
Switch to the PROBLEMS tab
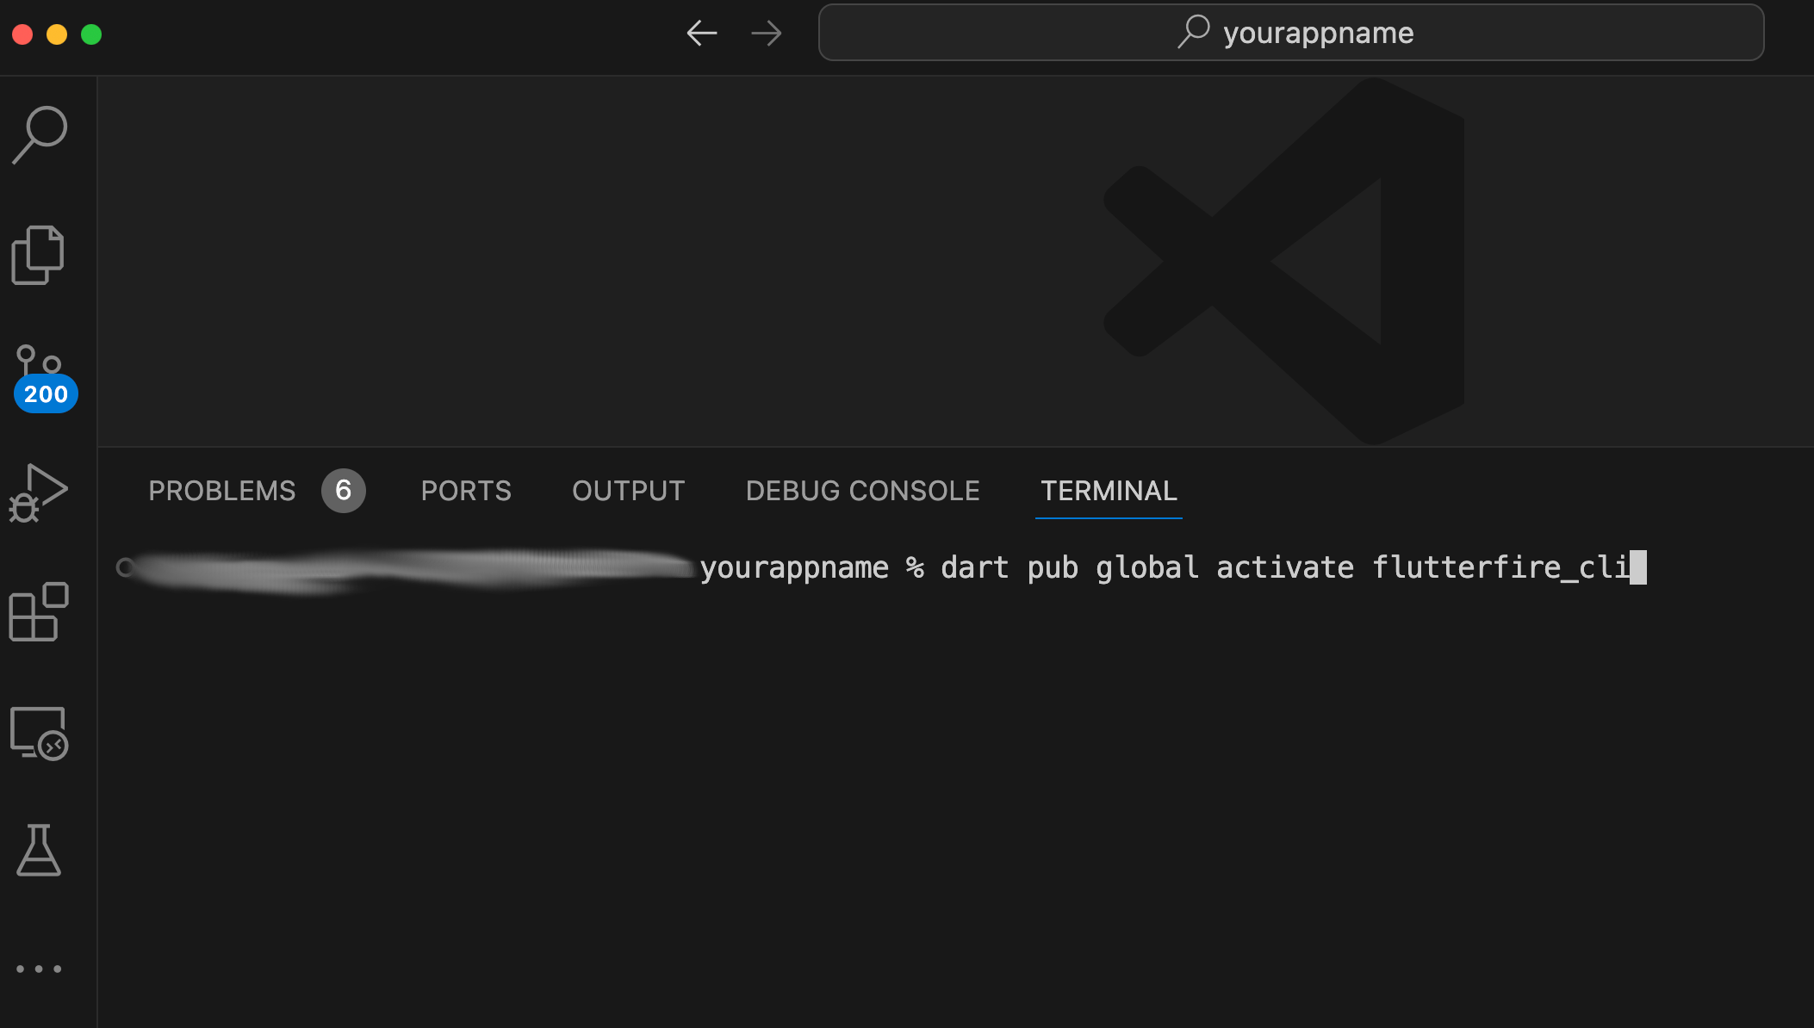click(x=222, y=491)
